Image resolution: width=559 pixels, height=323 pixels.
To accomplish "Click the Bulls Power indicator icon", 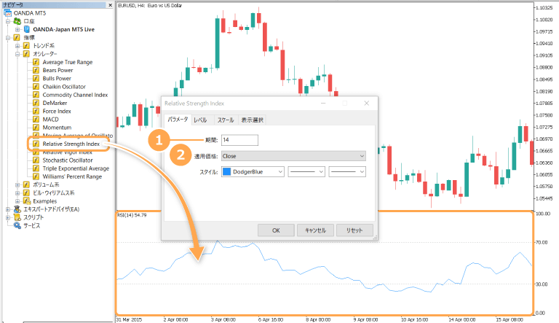I will click(36, 78).
